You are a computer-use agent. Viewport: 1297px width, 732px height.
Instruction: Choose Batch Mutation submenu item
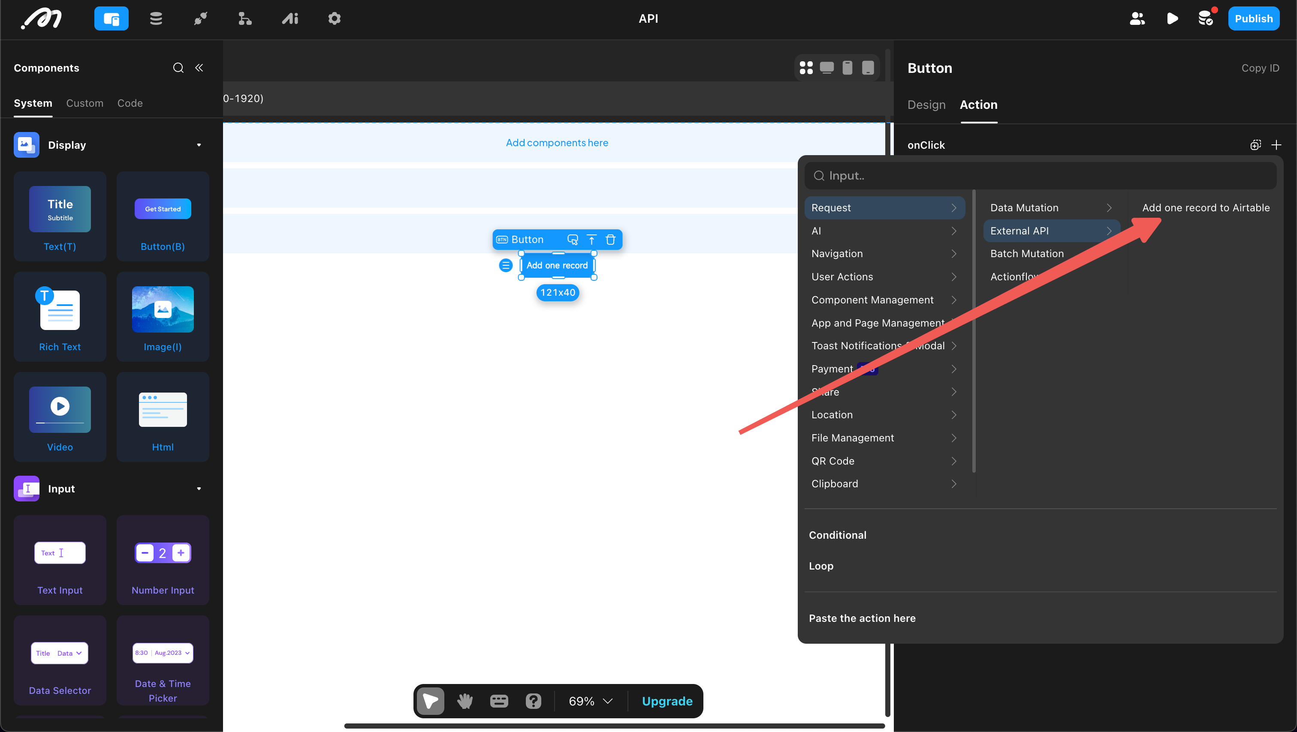tap(1051, 254)
